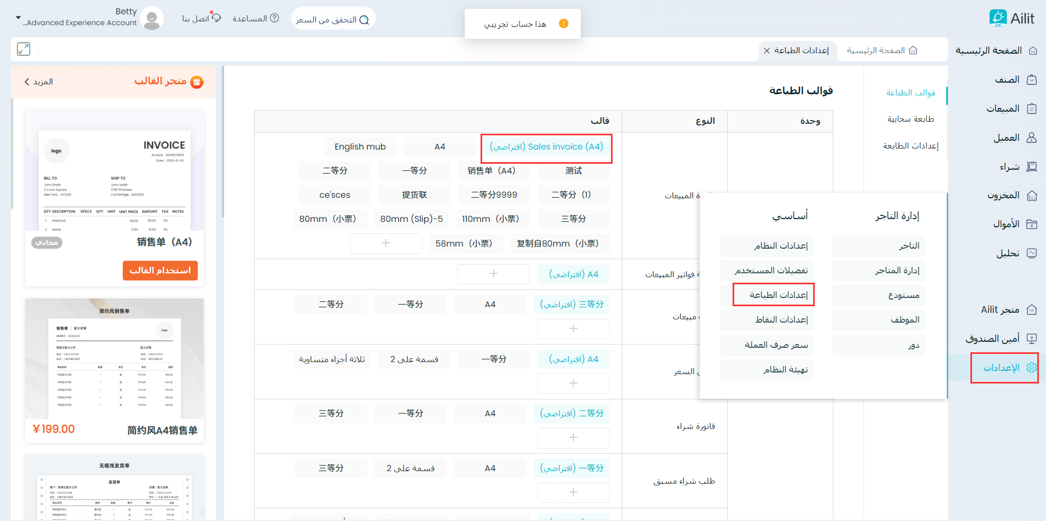Select drag-and-drop printing in side menu
This screenshot has width=1046, height=521.
[x=910, y=119]
